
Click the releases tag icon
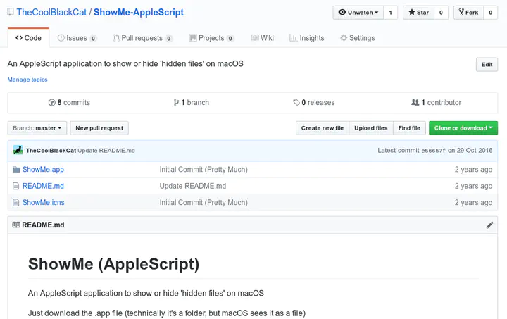[x=296, y=103]
